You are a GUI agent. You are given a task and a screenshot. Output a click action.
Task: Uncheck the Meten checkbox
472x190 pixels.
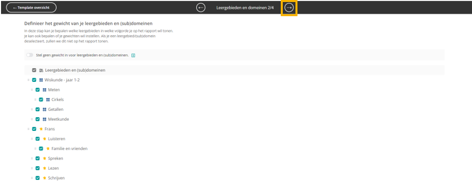(37, 89)
